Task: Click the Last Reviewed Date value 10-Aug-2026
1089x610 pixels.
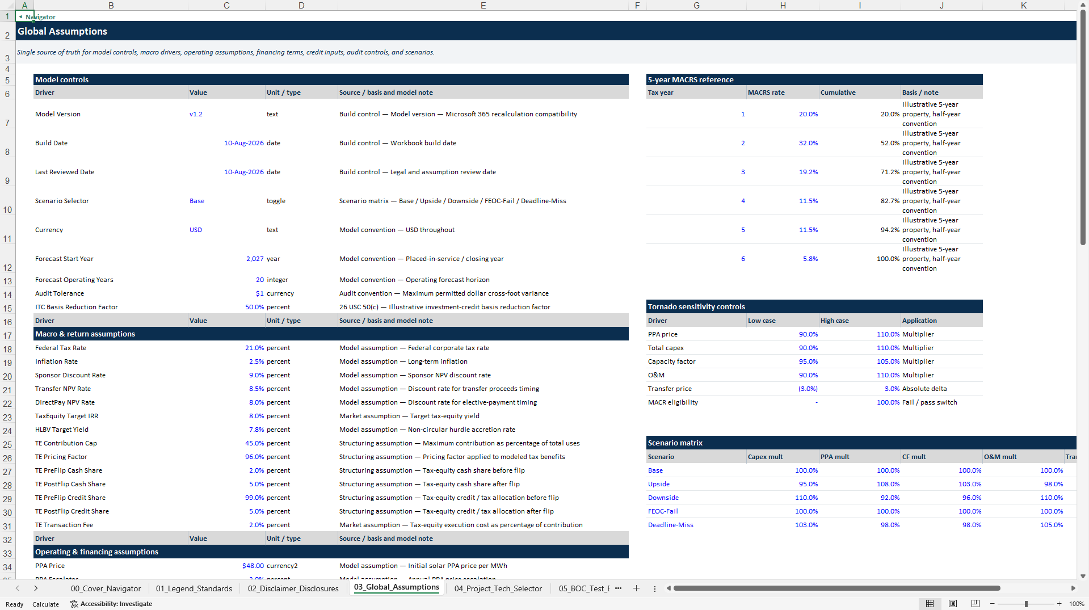Action: 226,172
